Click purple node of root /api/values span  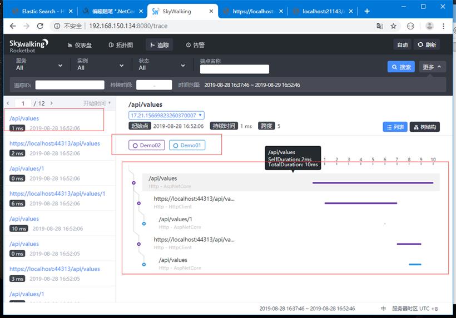tap(134, 183)
